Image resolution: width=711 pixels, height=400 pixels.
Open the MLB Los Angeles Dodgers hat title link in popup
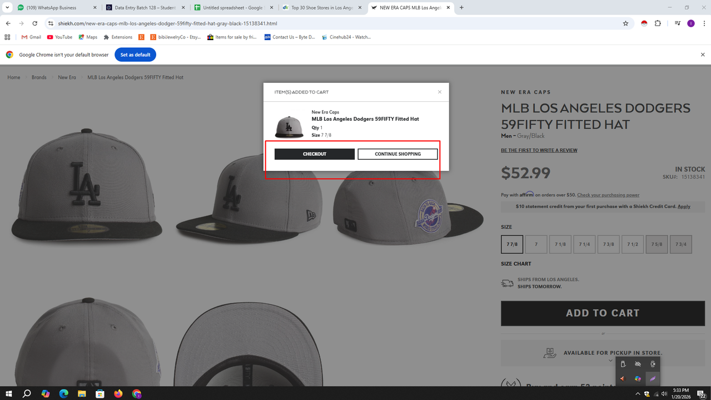pos(365,119)
